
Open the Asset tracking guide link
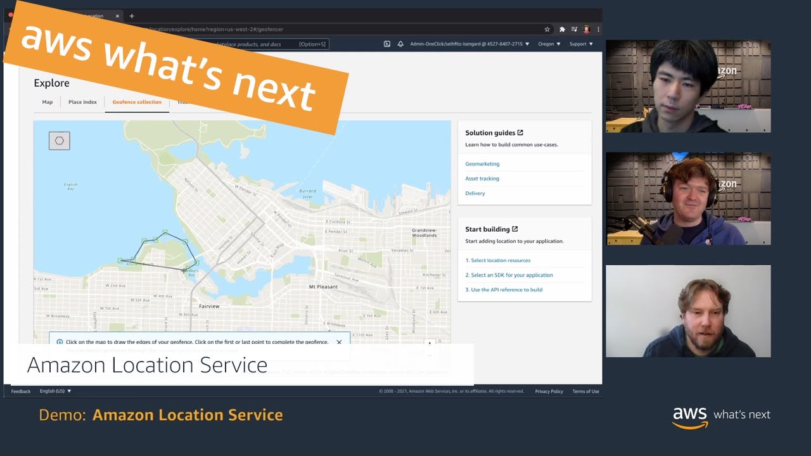pos(482,179)
